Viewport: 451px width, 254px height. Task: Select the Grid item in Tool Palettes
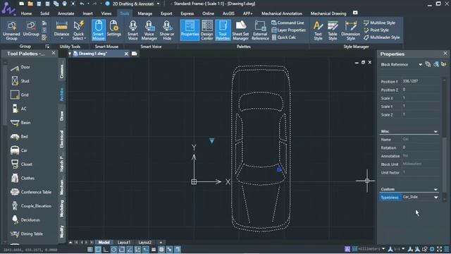20,95
